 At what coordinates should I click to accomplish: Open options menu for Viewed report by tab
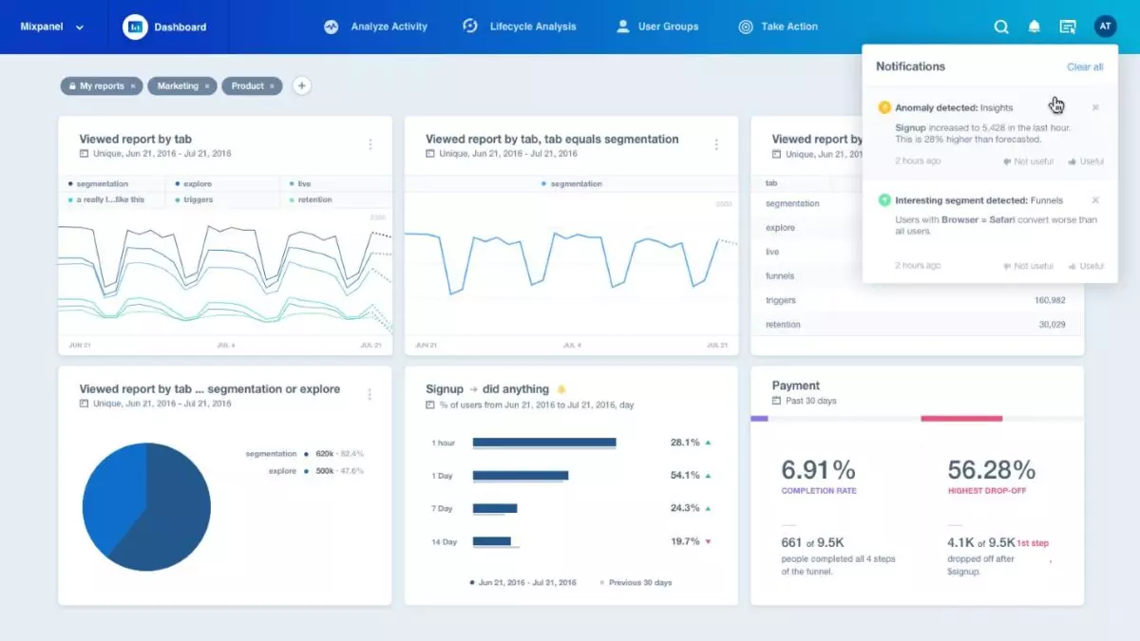tap(370, 144)
